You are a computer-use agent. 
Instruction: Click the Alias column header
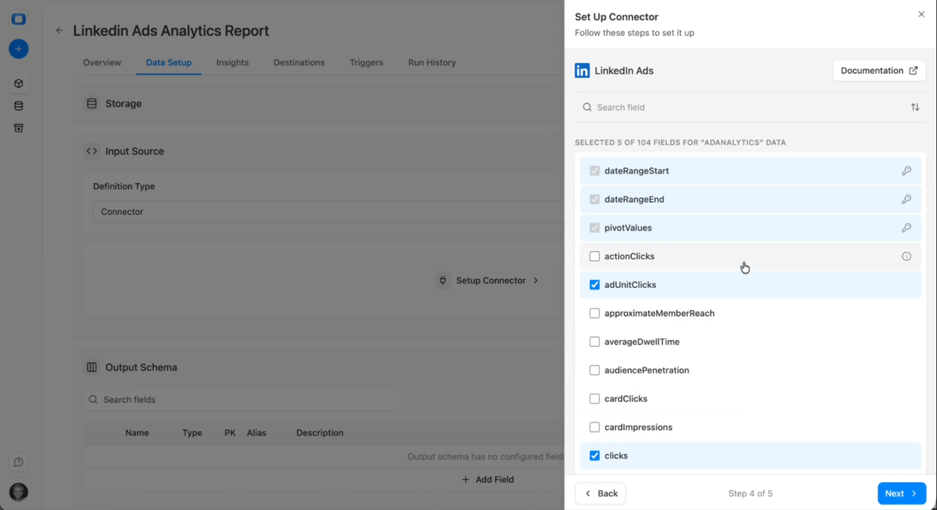point(257,433)
